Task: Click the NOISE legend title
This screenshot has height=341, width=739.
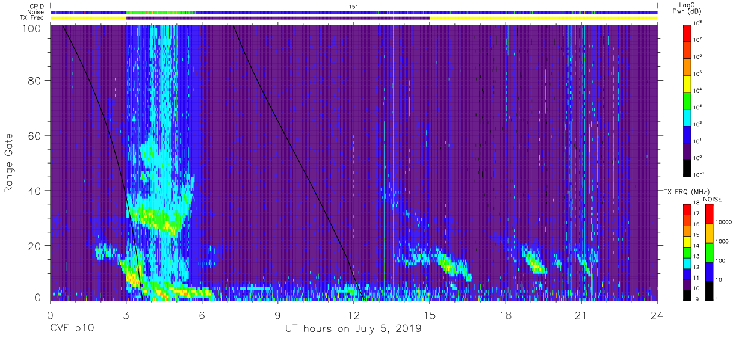Action: [x=713, y=198]
